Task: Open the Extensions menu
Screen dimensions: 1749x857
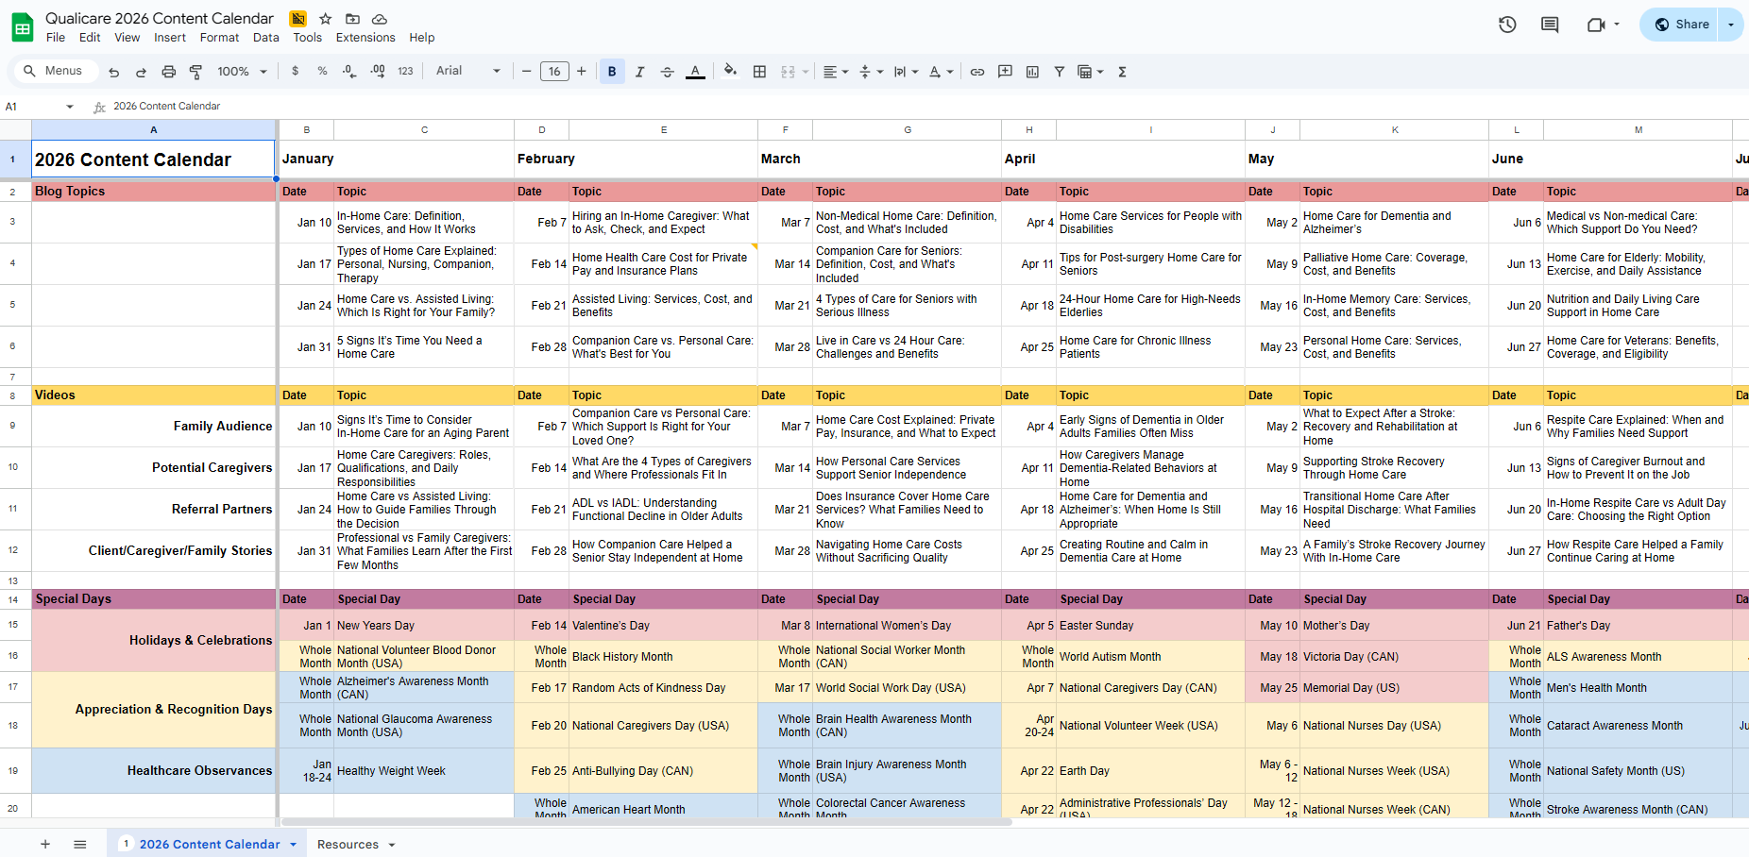Action: pyautogui.click(x=365, y=38)
